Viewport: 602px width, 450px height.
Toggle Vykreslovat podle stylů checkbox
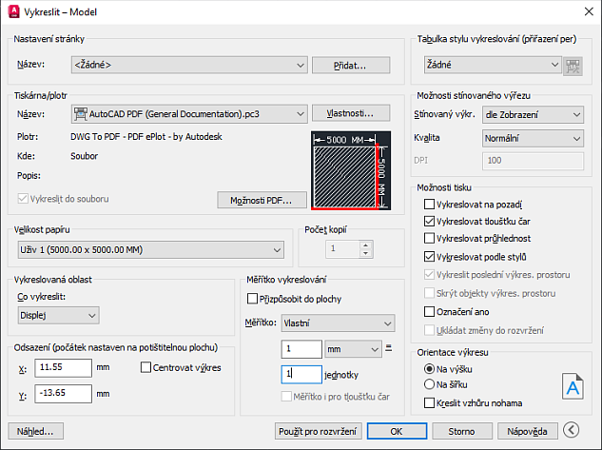[x=429, y=257]
